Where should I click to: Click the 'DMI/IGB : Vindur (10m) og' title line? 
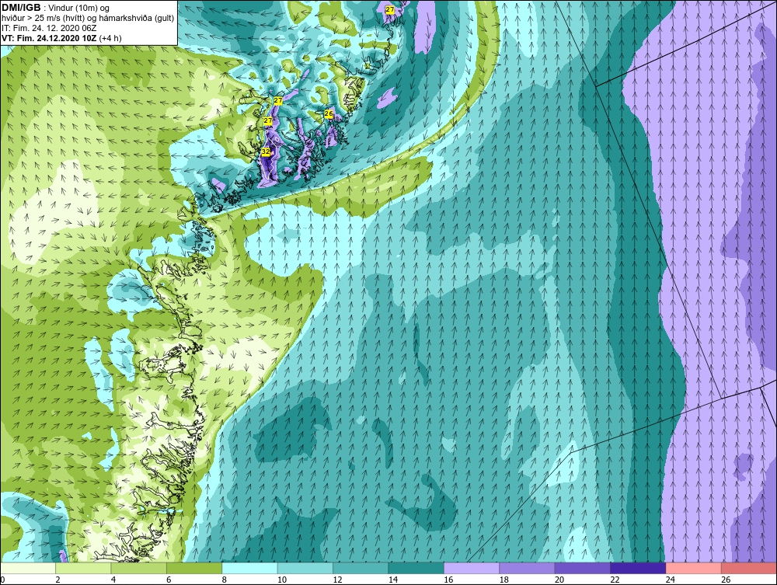[55, 8]
